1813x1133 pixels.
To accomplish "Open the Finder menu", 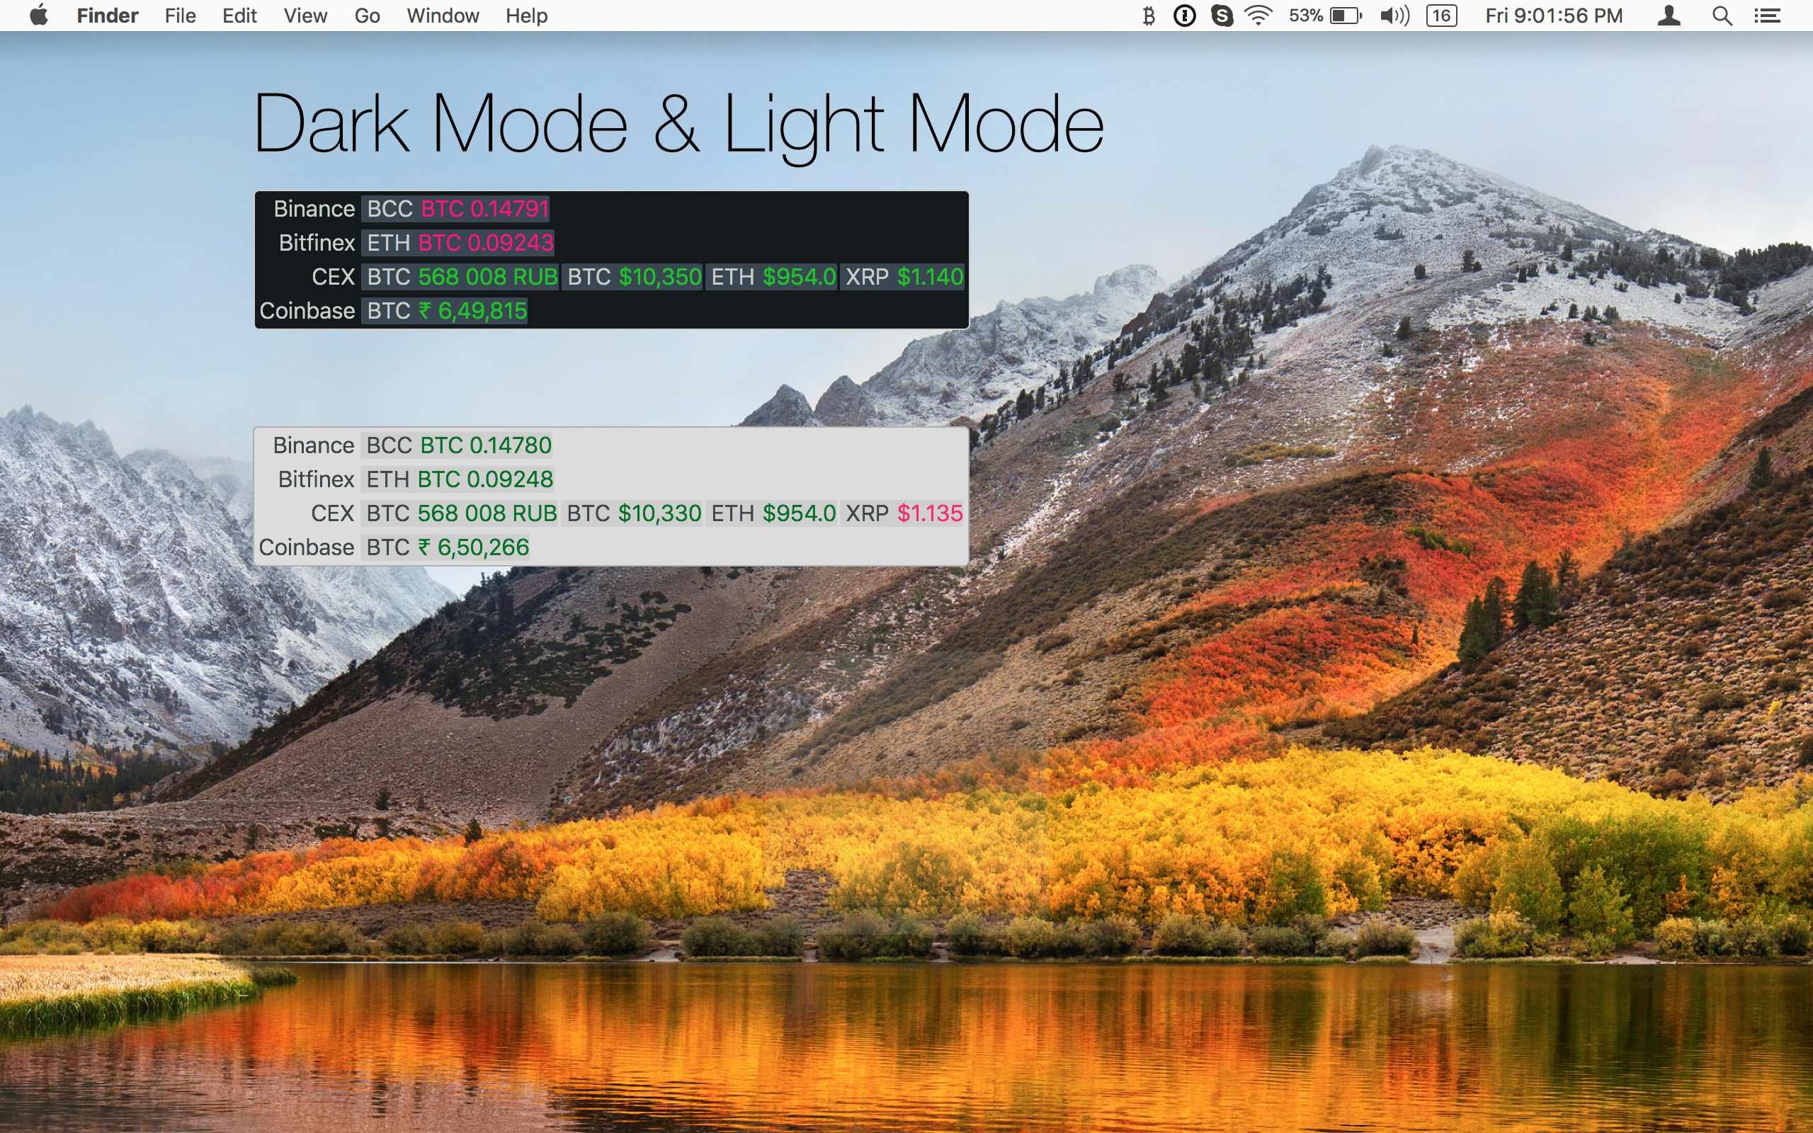I will pos(107,16).
